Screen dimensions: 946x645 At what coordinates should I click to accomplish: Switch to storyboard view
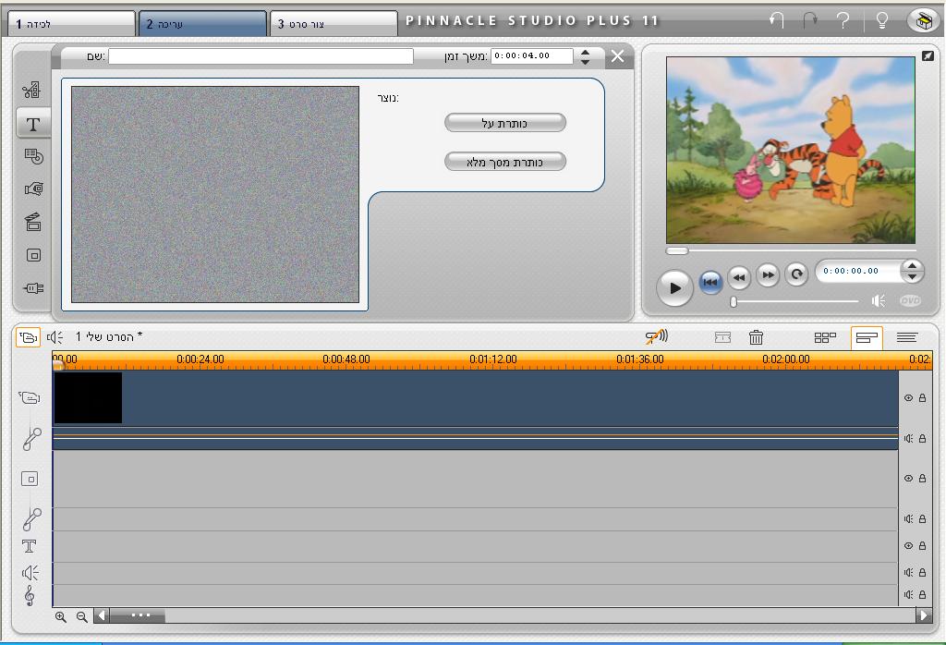pos(825,337)
